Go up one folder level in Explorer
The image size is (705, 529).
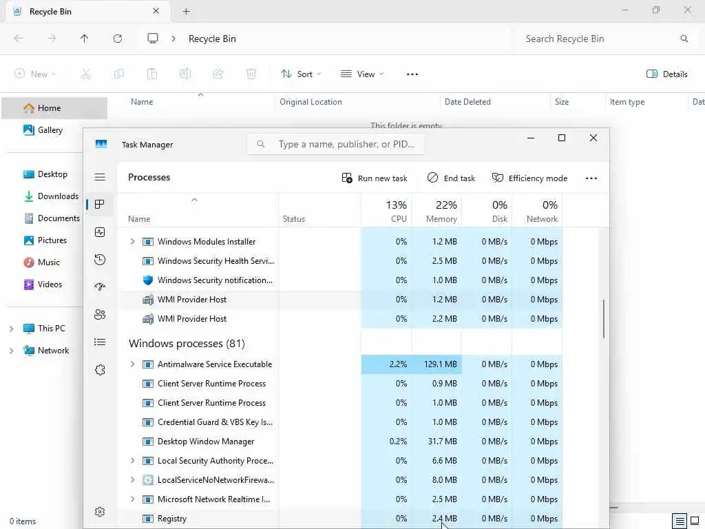point(84,39)
